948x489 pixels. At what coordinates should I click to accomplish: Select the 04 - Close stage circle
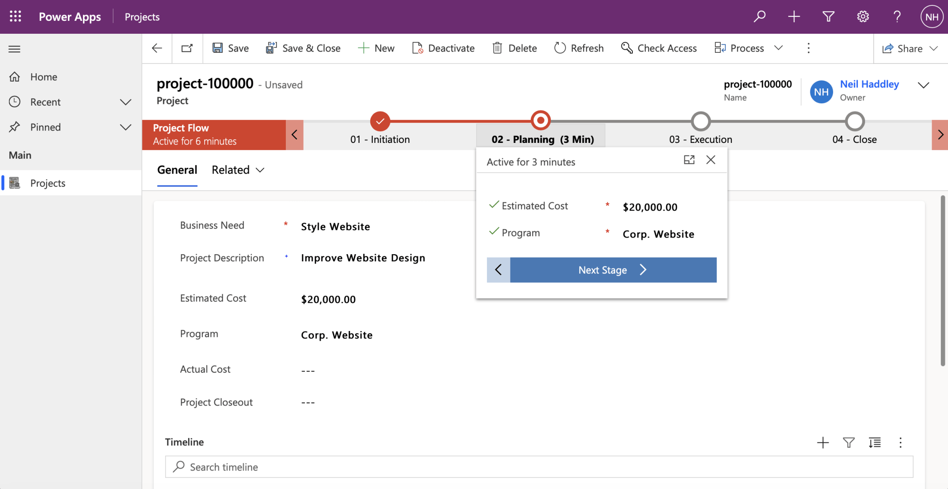(x=854, y=121)
